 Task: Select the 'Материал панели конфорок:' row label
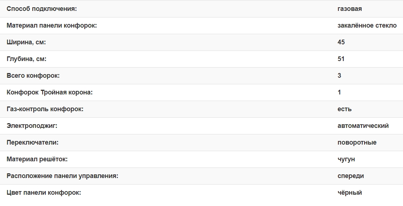(x=52, y=25)
